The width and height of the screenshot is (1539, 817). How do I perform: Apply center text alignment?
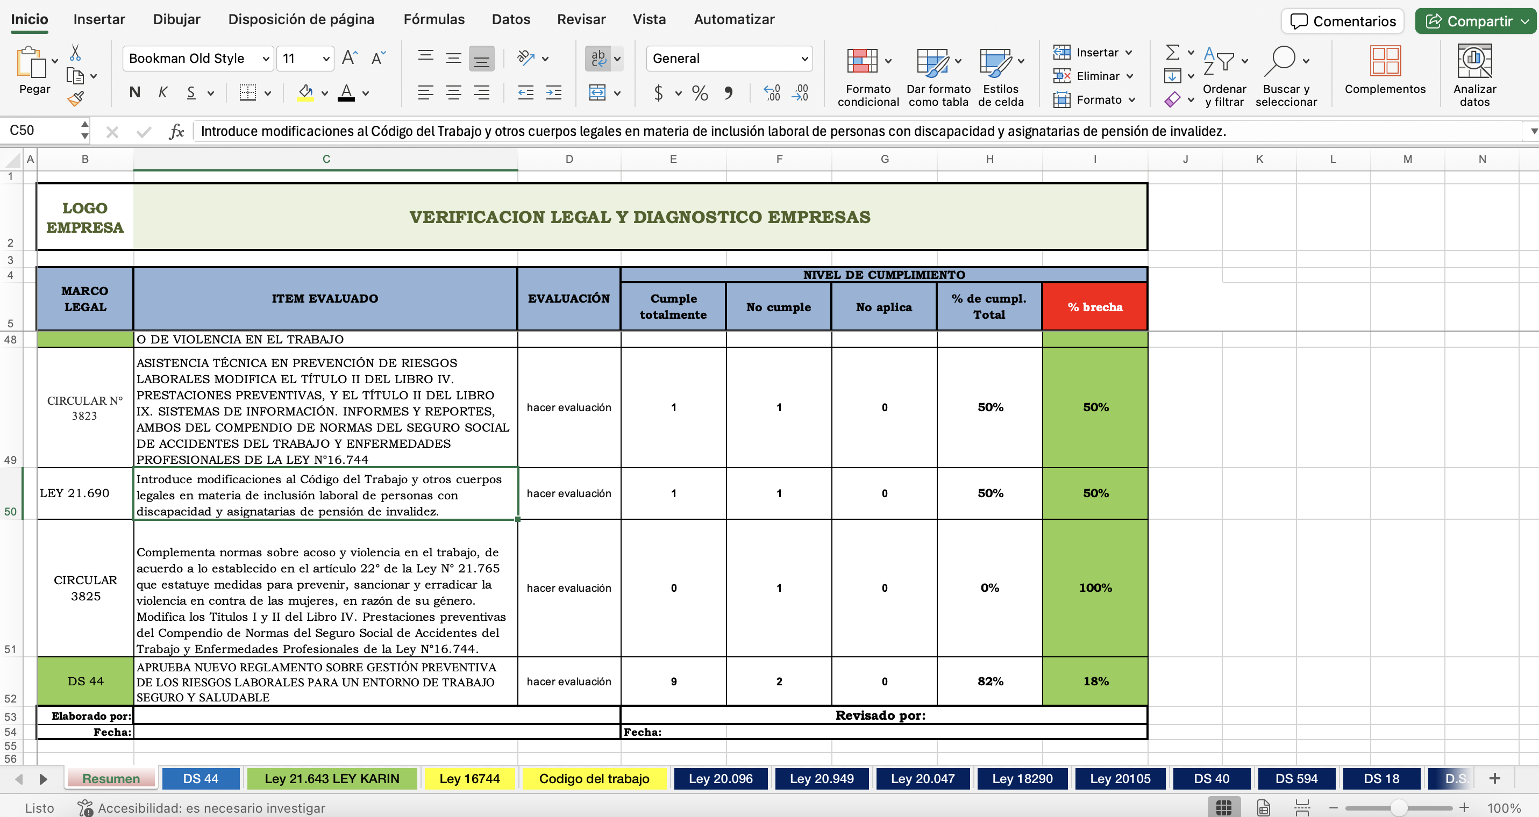tap(453, 92)
